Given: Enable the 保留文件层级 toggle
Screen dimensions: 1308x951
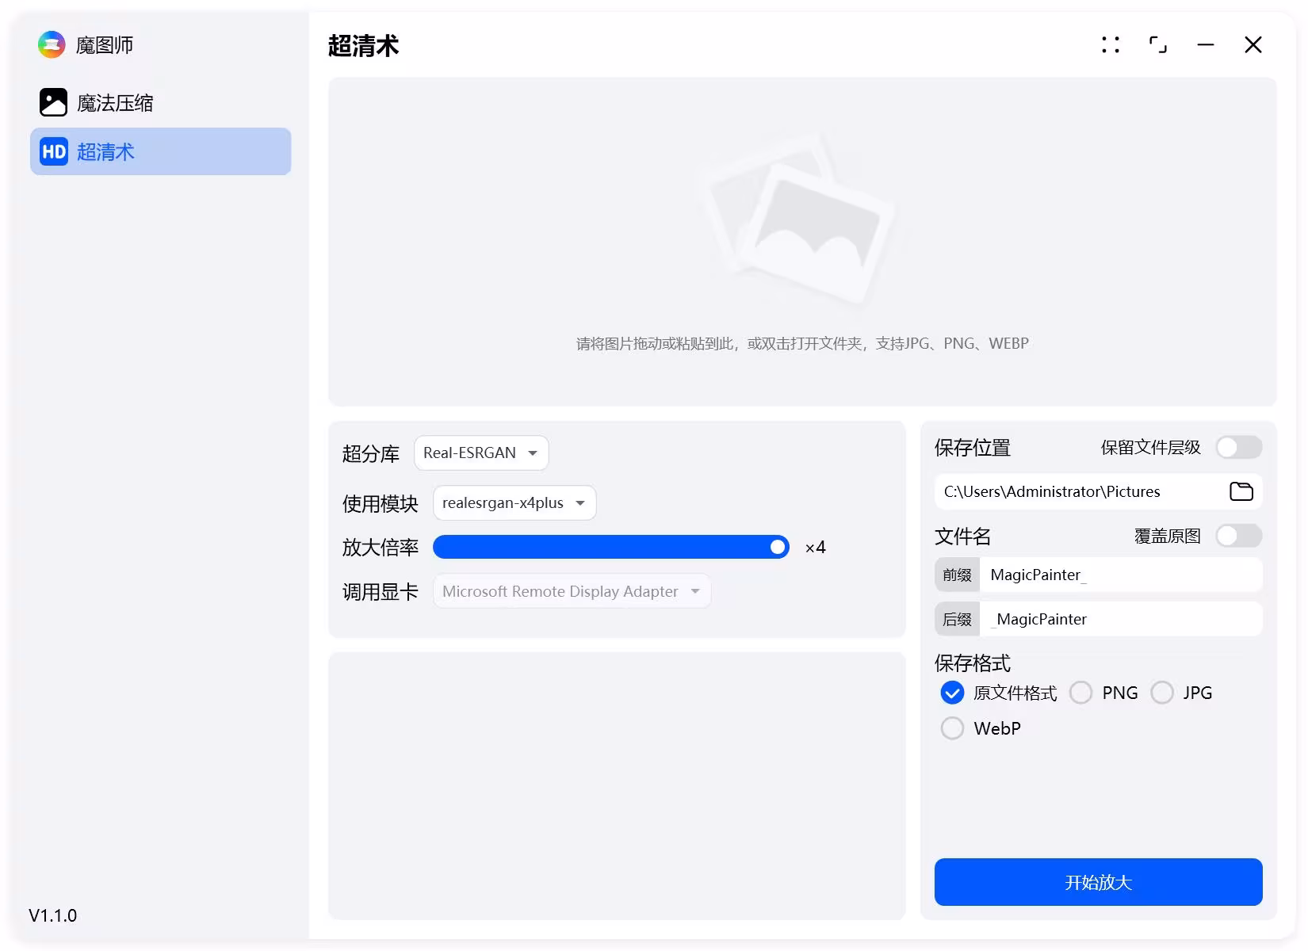Looking at the screenshot, I should tap(1238, 448).
